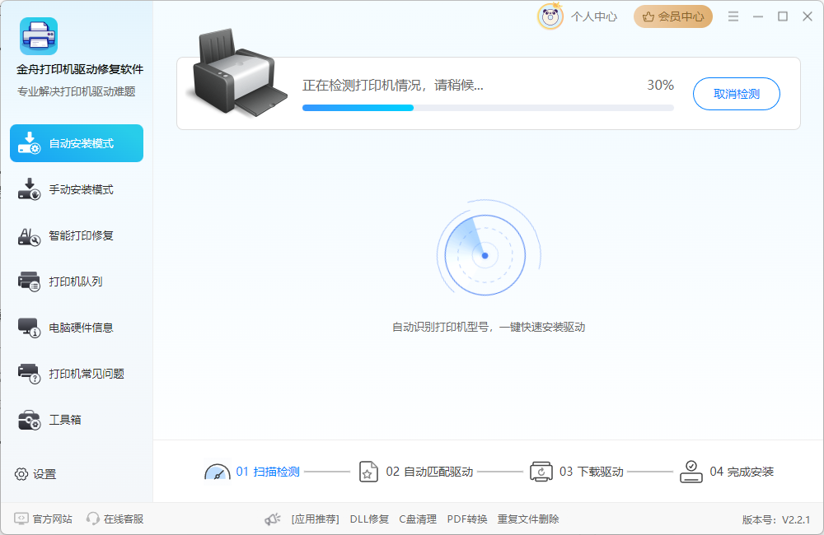Click the 扫描检测 gauge icon
Screen dimensions: 824x535
(217, 472)
